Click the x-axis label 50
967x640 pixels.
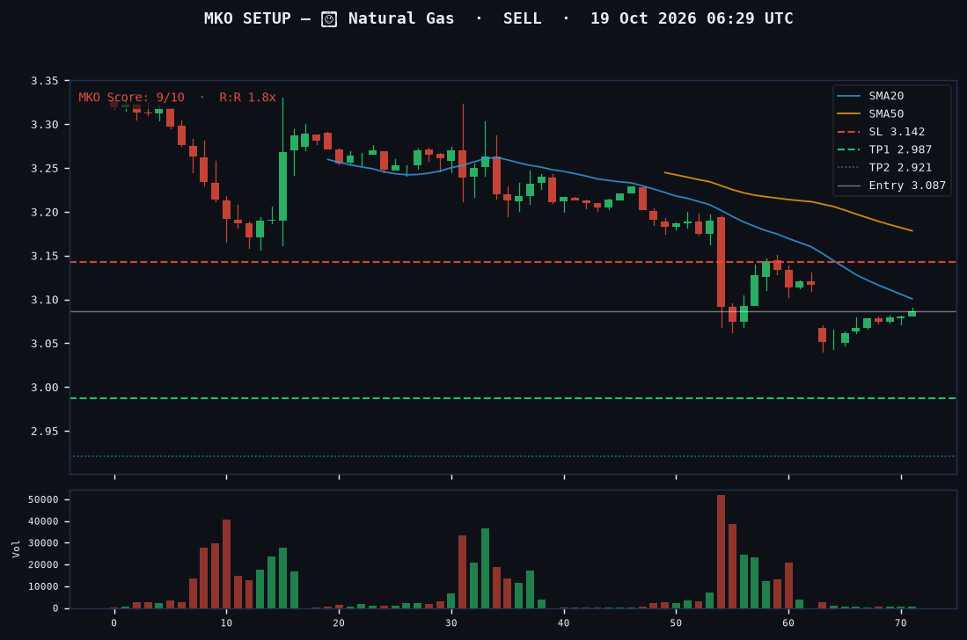(676, 622)
